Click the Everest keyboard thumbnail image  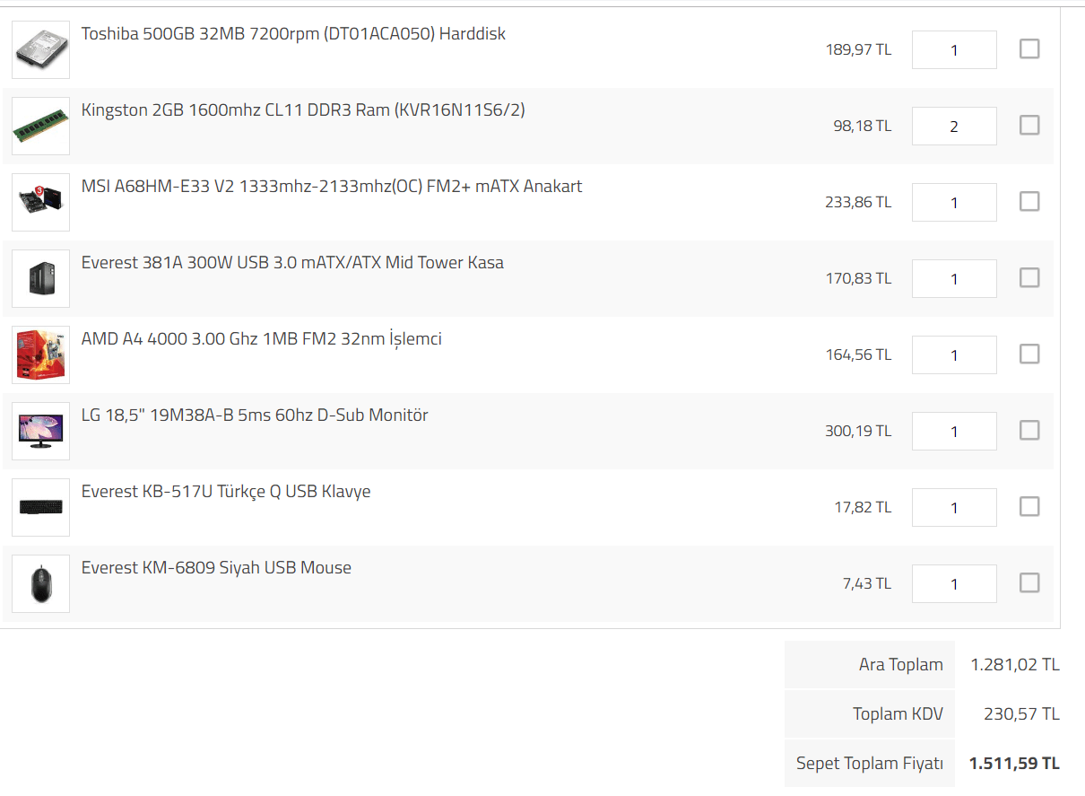pyautogui.click(x=41, y=508)
